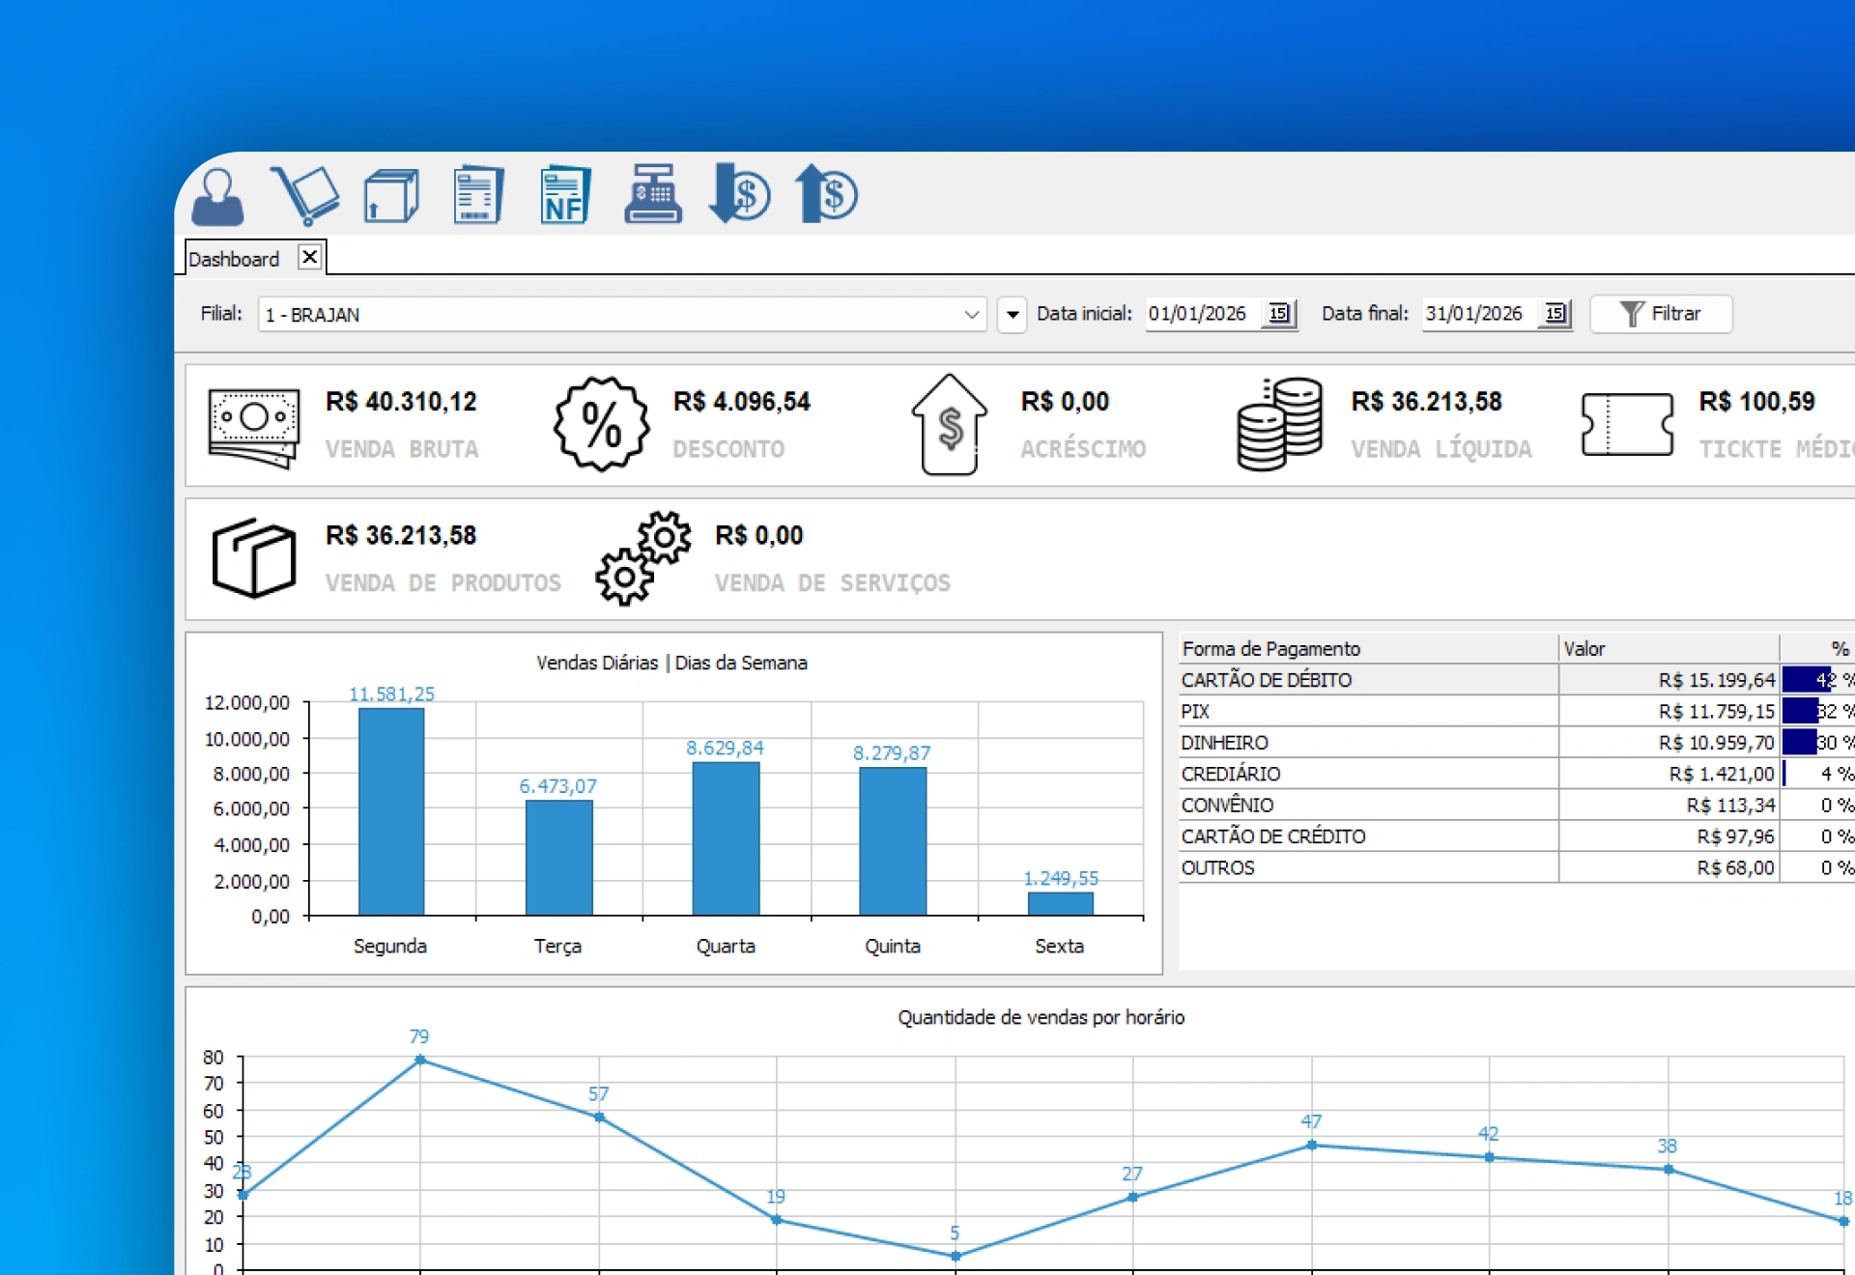Image resolution: width=1855 pixels, height=1275 pixels.
Task: Open the NF nota fiscal icon
Action: click(x=565, y=195)
